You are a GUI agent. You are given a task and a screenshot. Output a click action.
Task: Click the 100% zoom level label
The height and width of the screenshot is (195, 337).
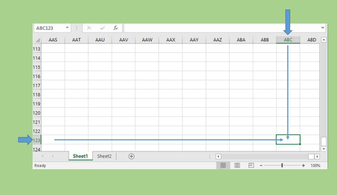[315, 165]
